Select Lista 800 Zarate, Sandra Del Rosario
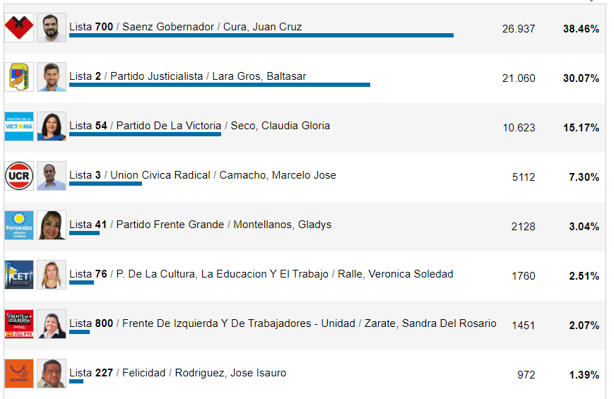This screenshot has width=614, height=399. tap(283, 323)
